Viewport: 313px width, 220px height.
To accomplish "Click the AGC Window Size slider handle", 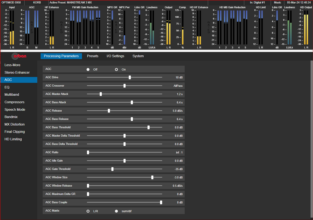I will 152,177.
